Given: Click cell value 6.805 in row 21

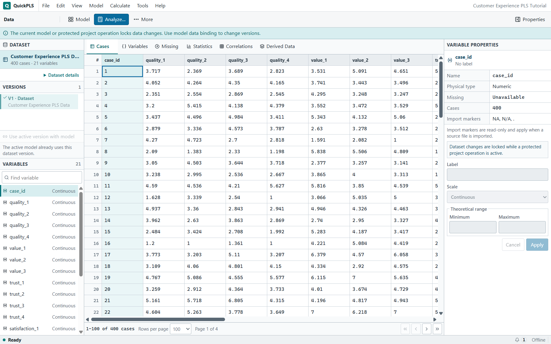Looking at the screenshot, I should point(246,301).
